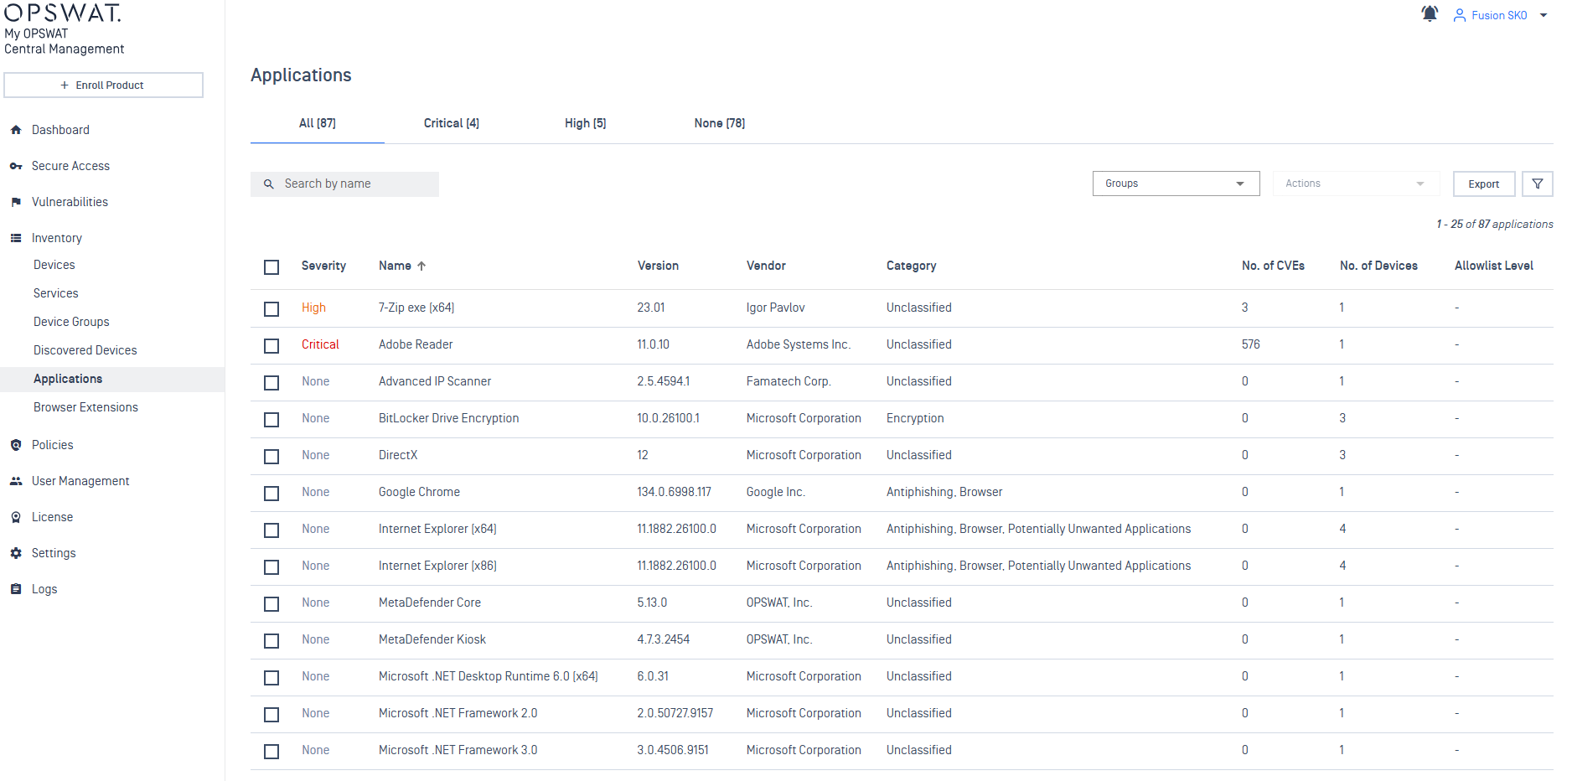The width and height of the screenshot is (1572, 781).
Task: Select the Advanced IP Scanner checkbox
Action: 271,383
